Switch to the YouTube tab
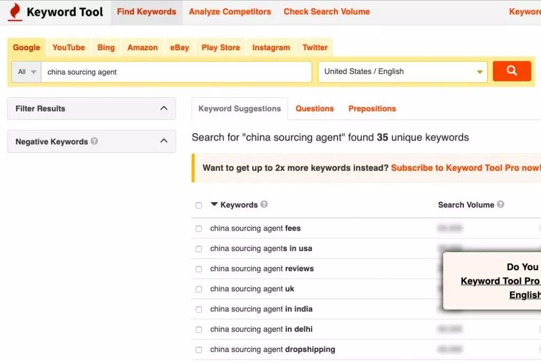The width and height of the screenshot is (541, 361). click(x=69, y=48)
